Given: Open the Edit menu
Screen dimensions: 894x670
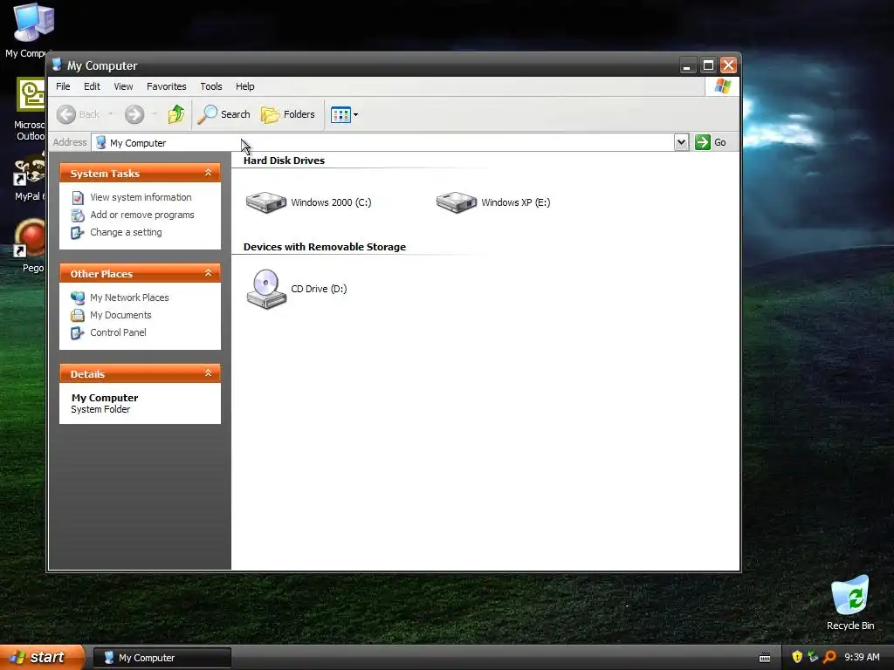Looking at the screenshot, I should pyautogui.click(x=92, y=86).
